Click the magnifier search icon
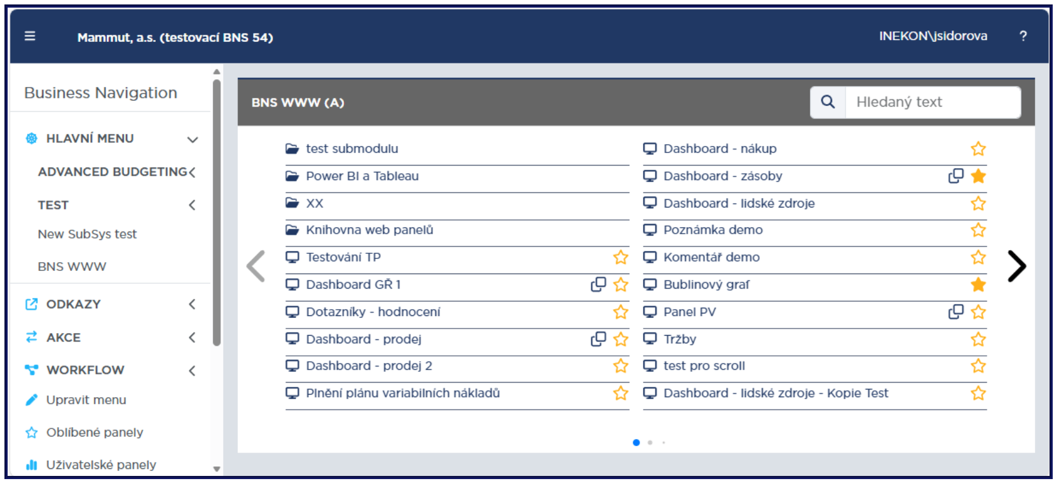The width and height of the screenshot is (1054, 481). [828, 102]
